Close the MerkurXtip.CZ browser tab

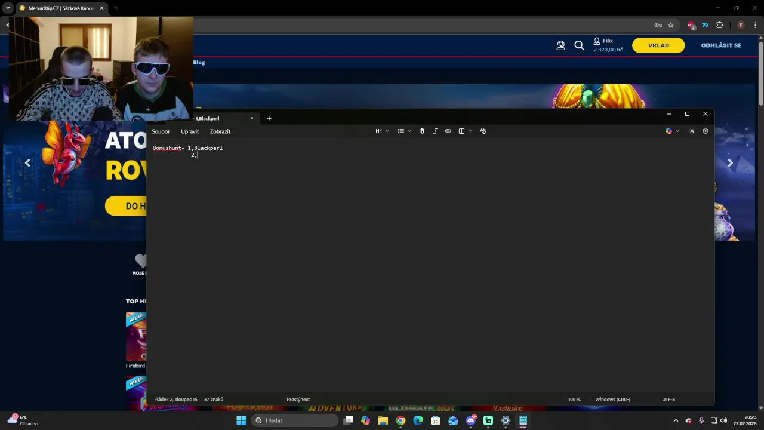(101, 8)
